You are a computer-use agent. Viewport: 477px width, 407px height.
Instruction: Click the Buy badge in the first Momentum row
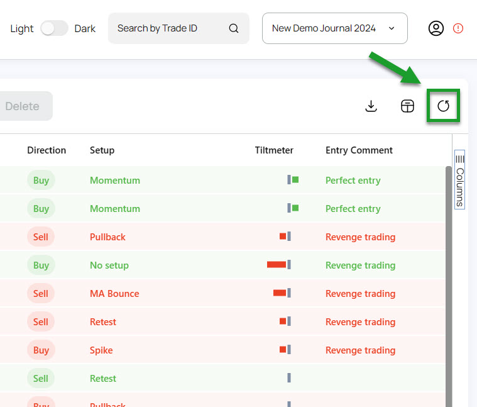41,180
